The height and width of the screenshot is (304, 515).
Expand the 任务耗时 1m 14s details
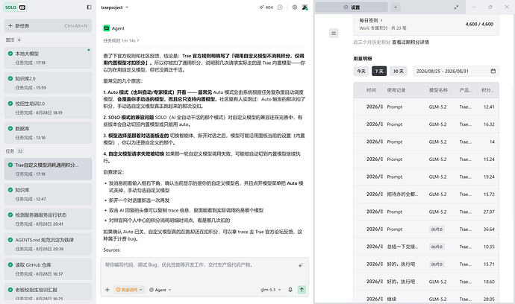(121, 40)
